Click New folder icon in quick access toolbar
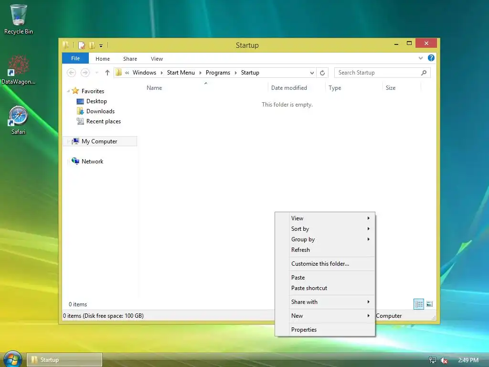This screenshot has width=489, height=367. point(92,45)
